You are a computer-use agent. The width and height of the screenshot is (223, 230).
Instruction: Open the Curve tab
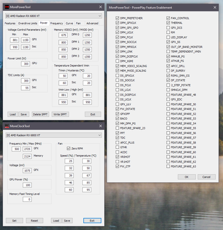click(x=70, y=24)
